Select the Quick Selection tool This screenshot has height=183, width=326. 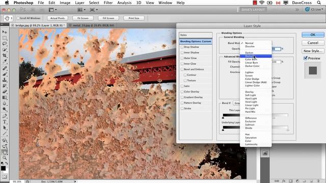(x=5, y=50)
